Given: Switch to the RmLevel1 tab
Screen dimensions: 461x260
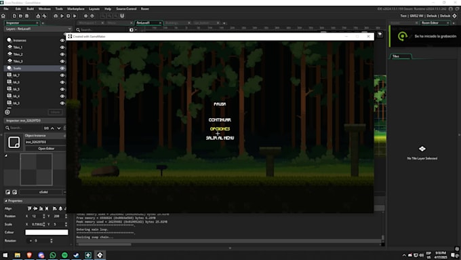Looking at the screenshot, I should [143, 22].
